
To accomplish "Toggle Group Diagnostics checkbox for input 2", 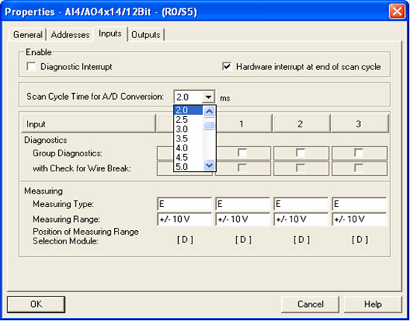I will (x=300, y=153).
